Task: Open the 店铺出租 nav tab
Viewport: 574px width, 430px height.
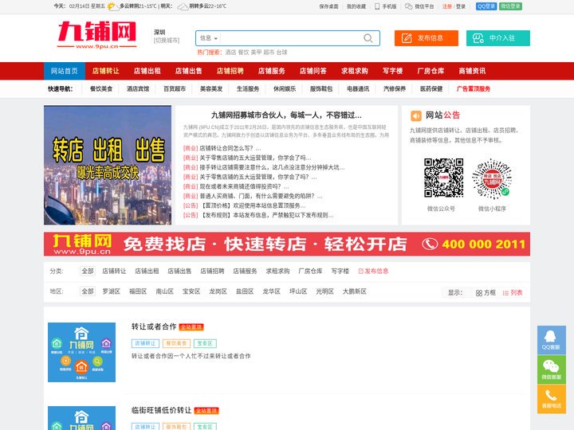Action: [x=147, y=71]
